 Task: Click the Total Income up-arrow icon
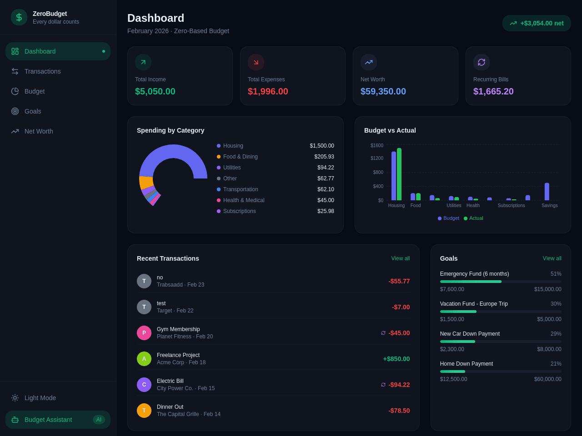point(143,62)
